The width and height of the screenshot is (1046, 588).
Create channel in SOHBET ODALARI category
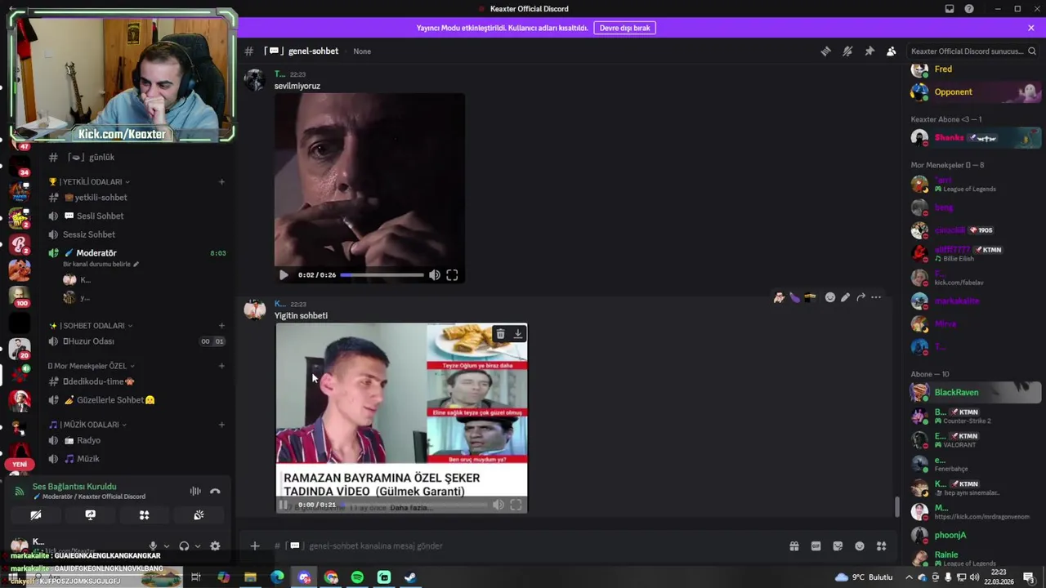point(221,326)
